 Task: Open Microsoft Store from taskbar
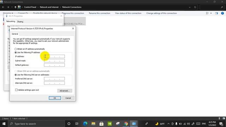pyautogui.click(x=101, y=124)
